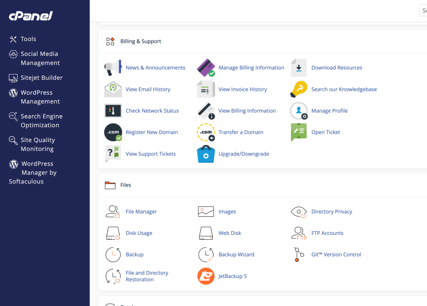Open WordPress Management in sidebar
This screenshot has width=427, height=306.
pyautogui.click(x=34, y=97)
